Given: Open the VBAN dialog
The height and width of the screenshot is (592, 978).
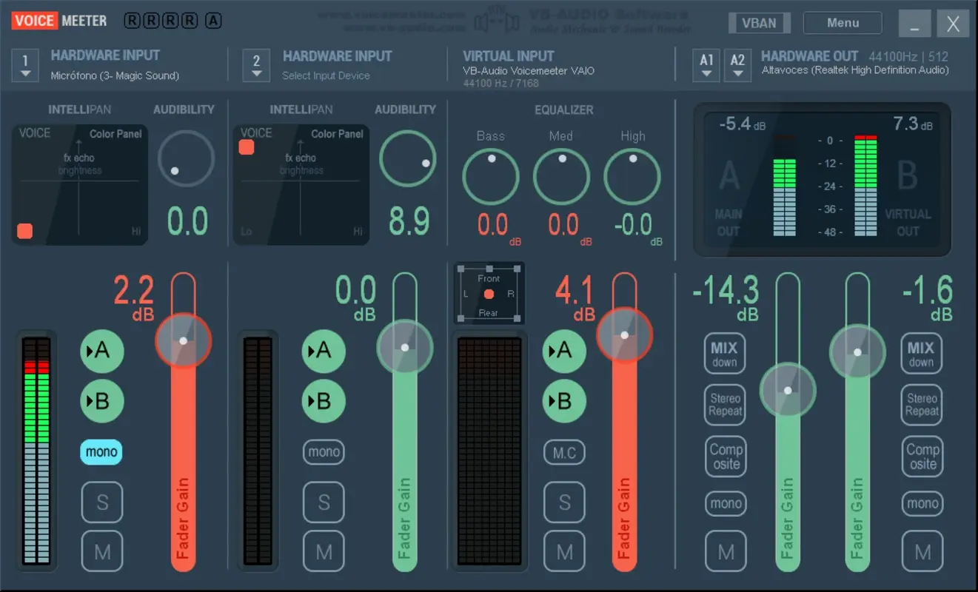Looking at the screenshot, I should pos(759,22).
